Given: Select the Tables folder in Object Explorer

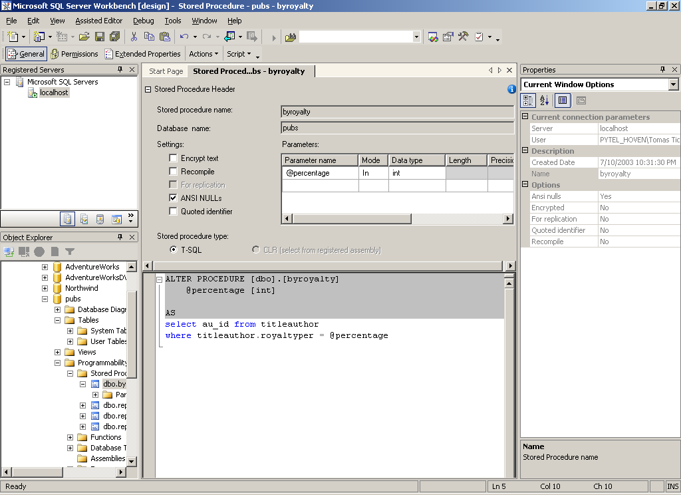Looking at the screenshot, I should pyautogui.click(x=88, y=320).
